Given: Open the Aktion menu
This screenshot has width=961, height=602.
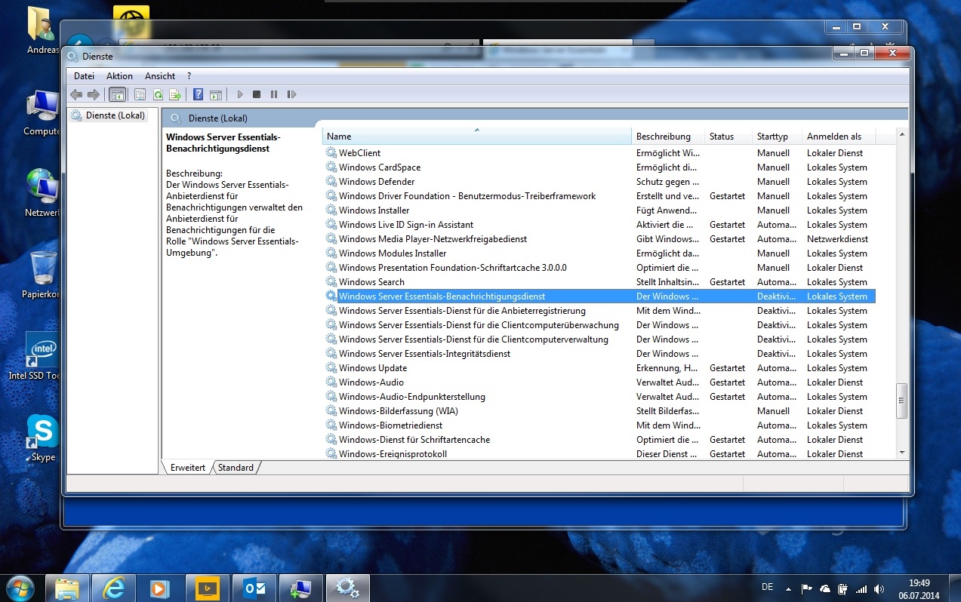Looking at the screenshot, I should [119, 76].
